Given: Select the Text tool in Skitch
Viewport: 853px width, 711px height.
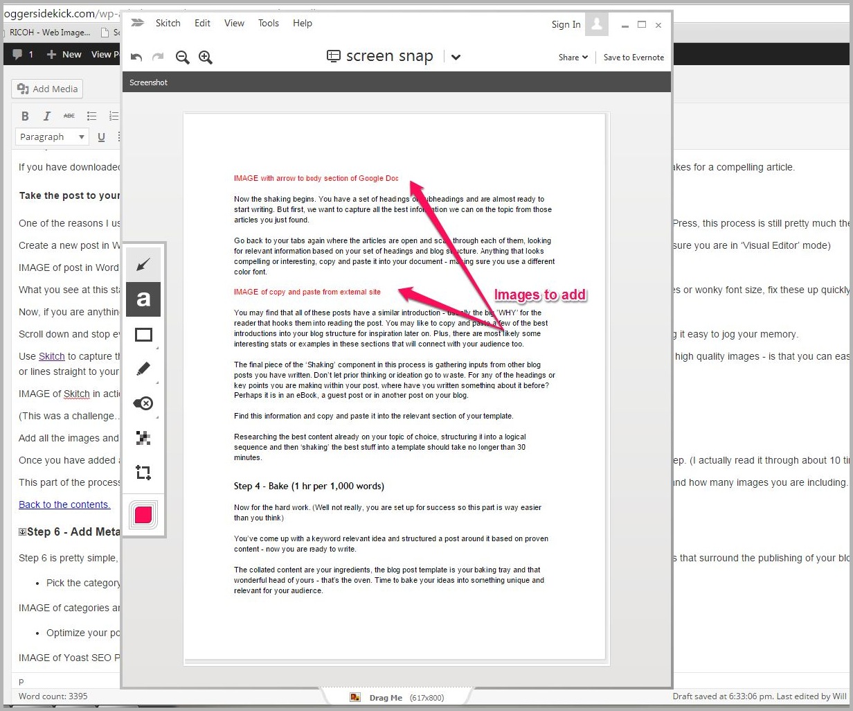Looking at the screenshot, I should click(x=143, y=299).
